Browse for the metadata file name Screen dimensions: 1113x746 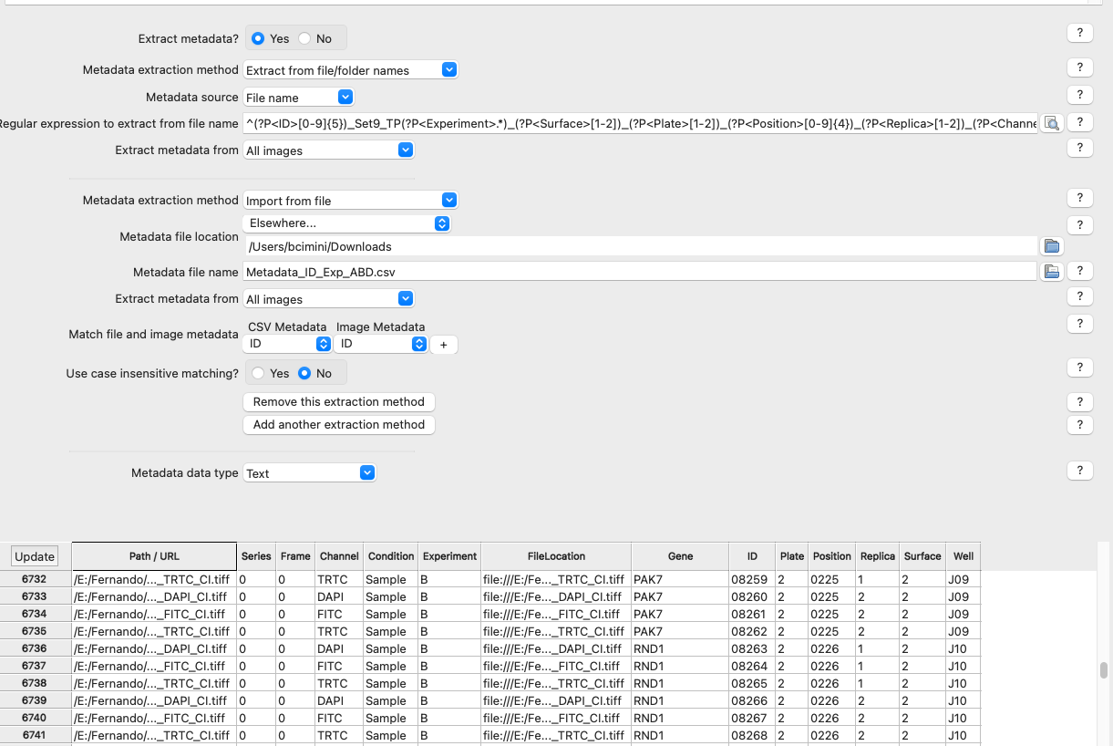point(1052,269)
